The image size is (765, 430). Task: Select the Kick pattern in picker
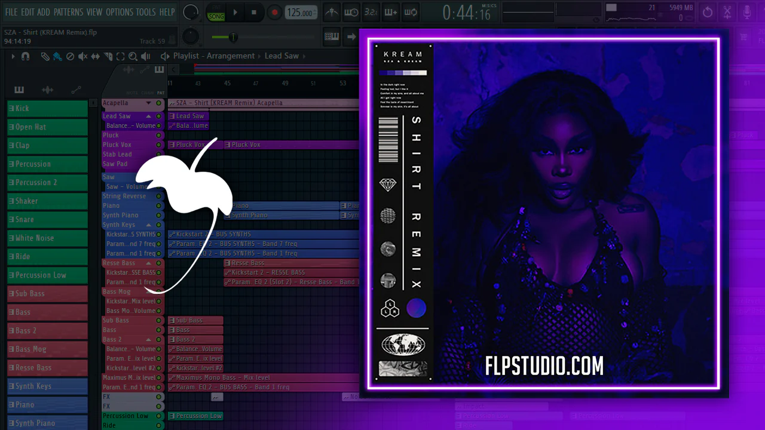pyautogui.click(x=47, y=109)
